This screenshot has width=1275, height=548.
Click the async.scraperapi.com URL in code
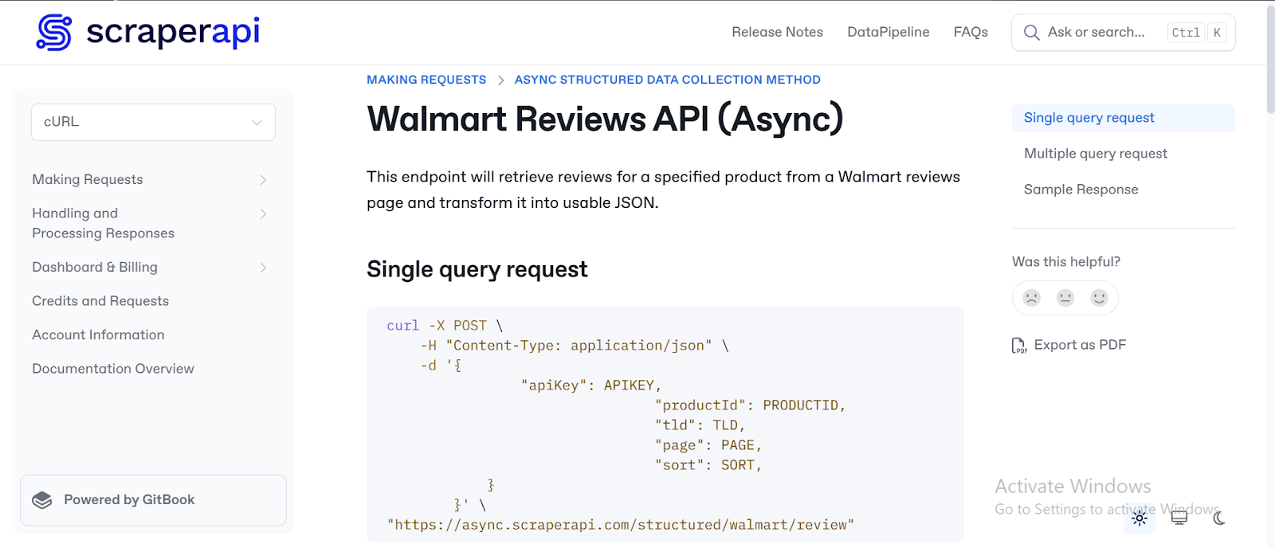click(620, 525)
